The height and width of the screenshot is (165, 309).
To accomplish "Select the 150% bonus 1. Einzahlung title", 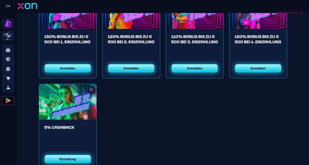I will point(67,39).
